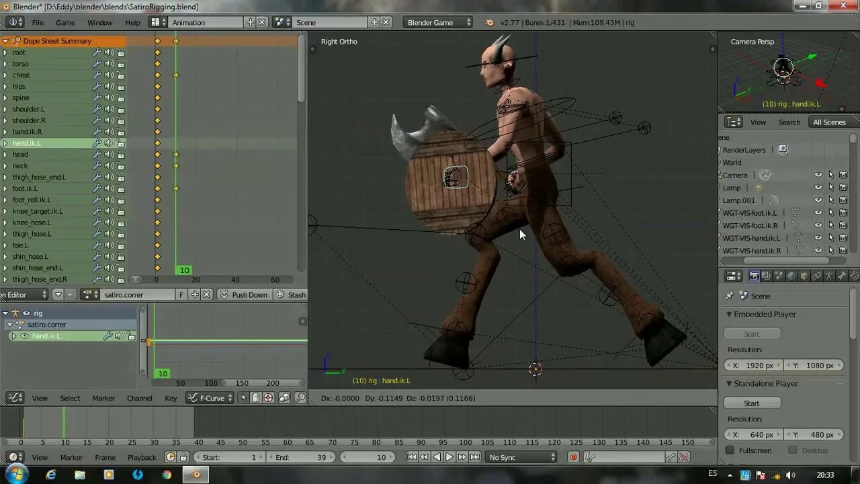Open the Armature data properties tab icon
Viewport: 860px width, 484px height.
tap(829, 276)
